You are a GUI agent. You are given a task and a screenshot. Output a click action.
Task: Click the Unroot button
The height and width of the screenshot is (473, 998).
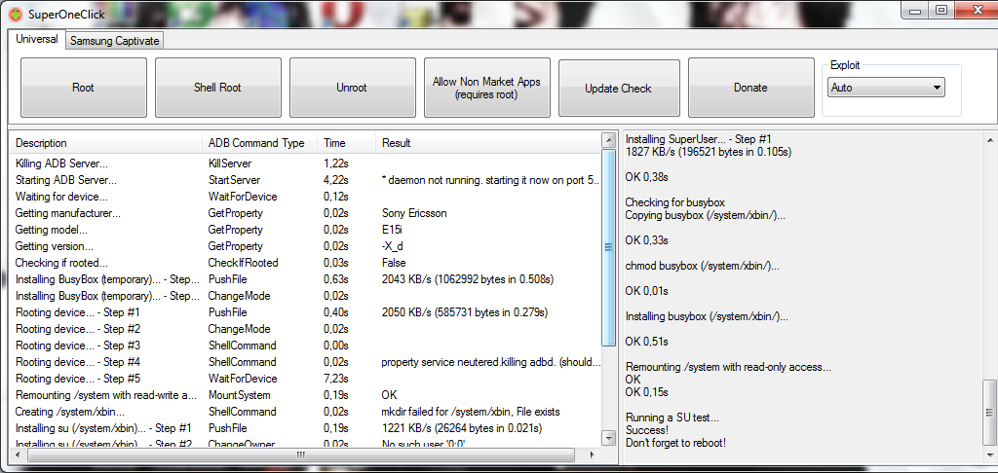tap(352, 88)
